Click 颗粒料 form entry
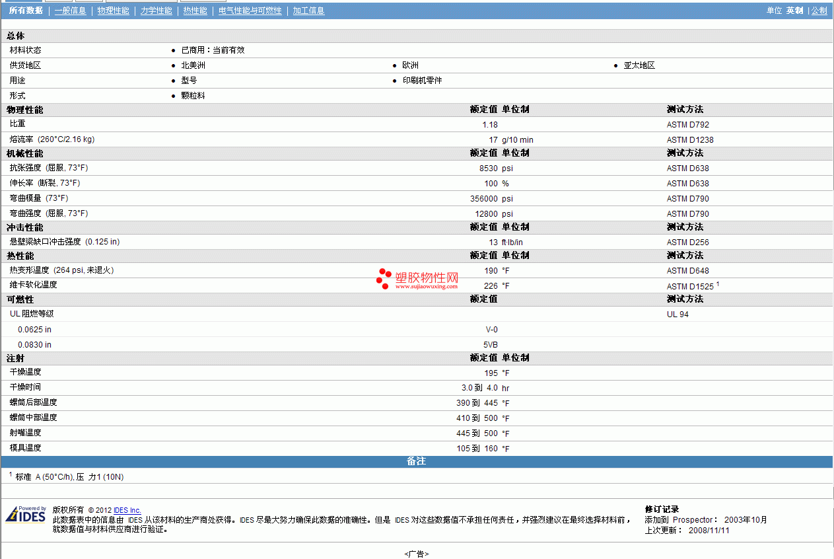This screenshot has width=834, height=559. (193, 96)
